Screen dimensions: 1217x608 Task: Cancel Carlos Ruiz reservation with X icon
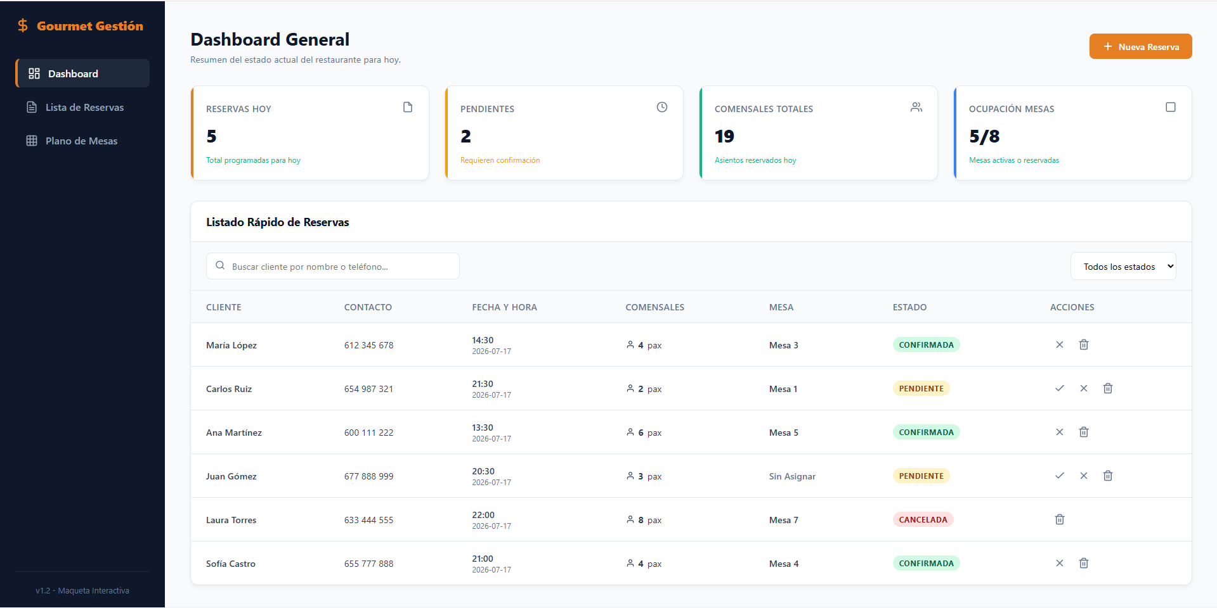coord(1084,388)
